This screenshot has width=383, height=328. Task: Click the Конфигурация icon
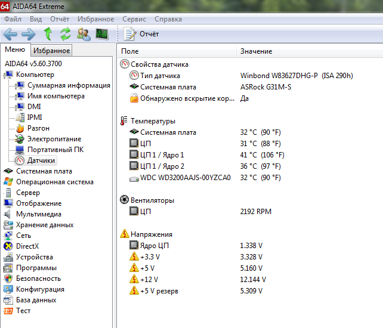point(8,289)
